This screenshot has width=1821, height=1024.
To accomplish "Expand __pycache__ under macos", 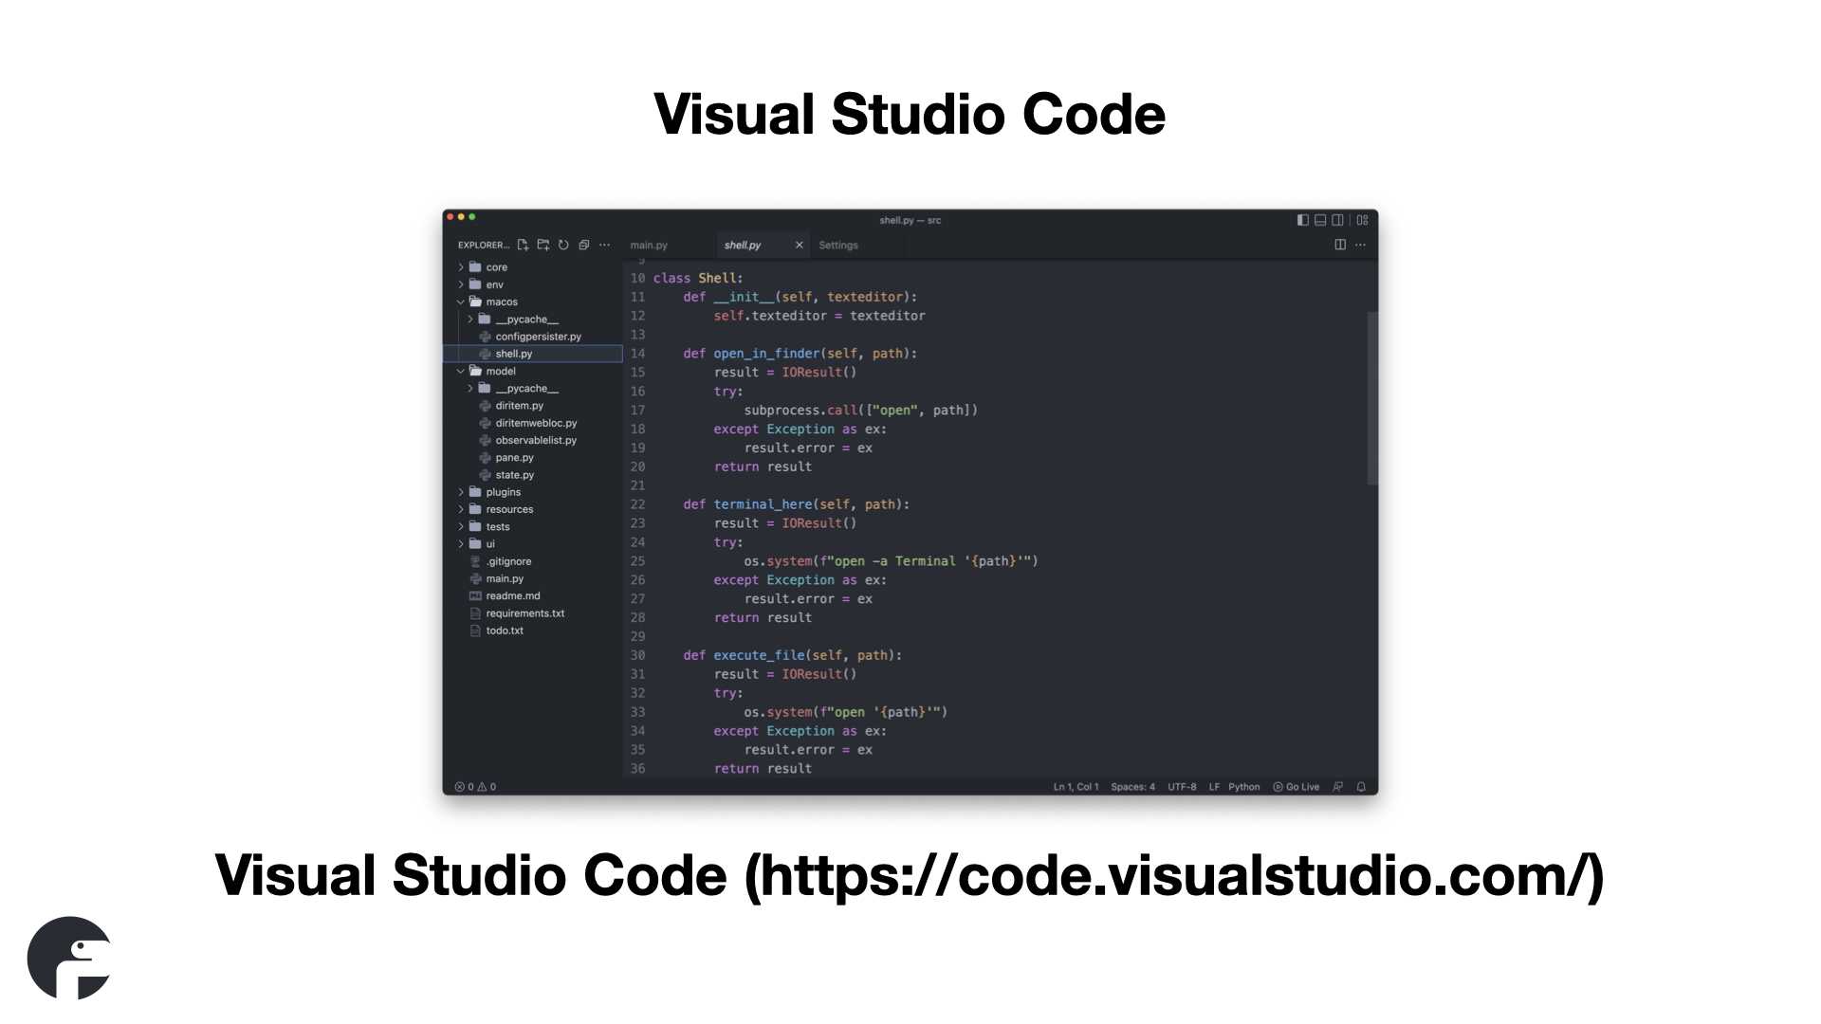I will (532, 320).
